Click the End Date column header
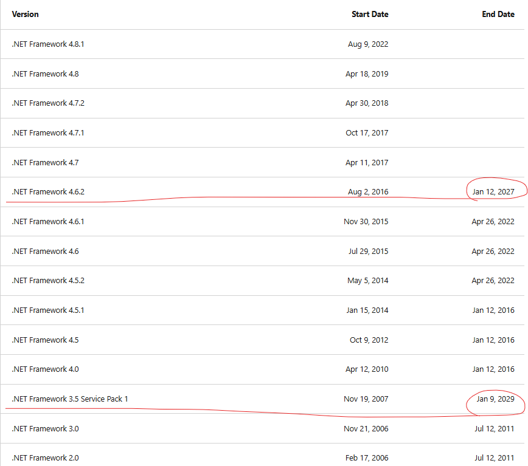Screen dimensions: 528x466 [x=498, y=14]
